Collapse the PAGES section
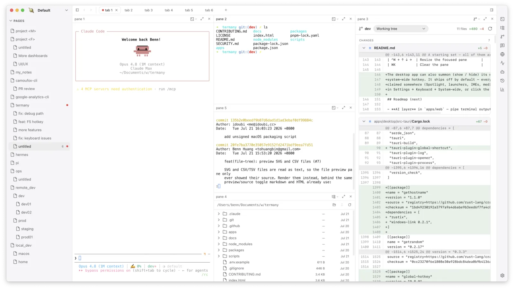The image size is (514, 289). tap(17, 21)
